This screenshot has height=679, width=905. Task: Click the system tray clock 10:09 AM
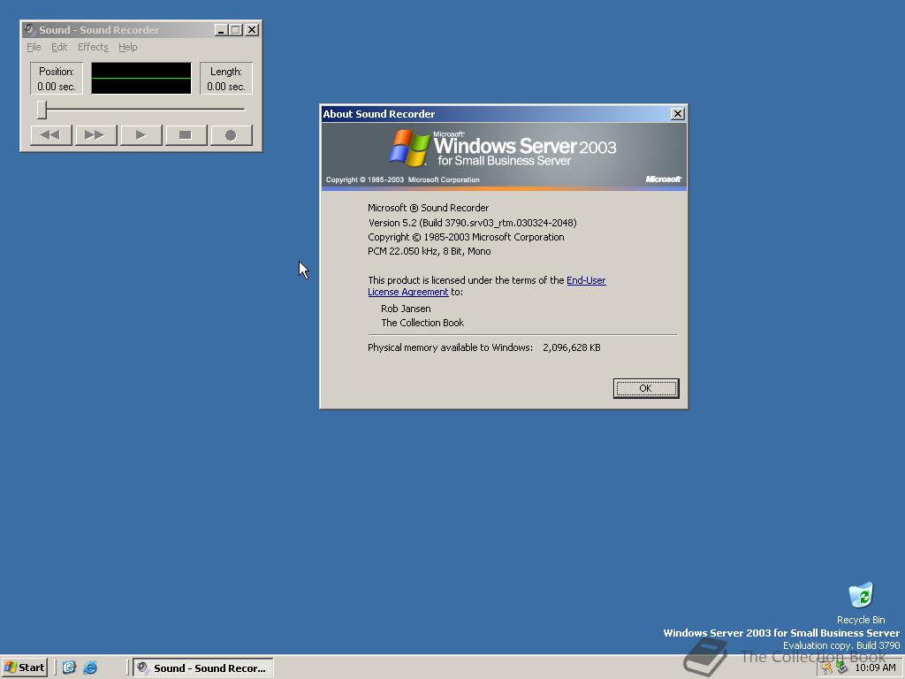point(875,668)
